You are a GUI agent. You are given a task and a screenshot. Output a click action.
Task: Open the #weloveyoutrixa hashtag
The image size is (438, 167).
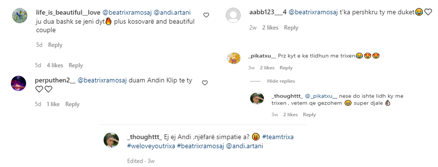151,146
